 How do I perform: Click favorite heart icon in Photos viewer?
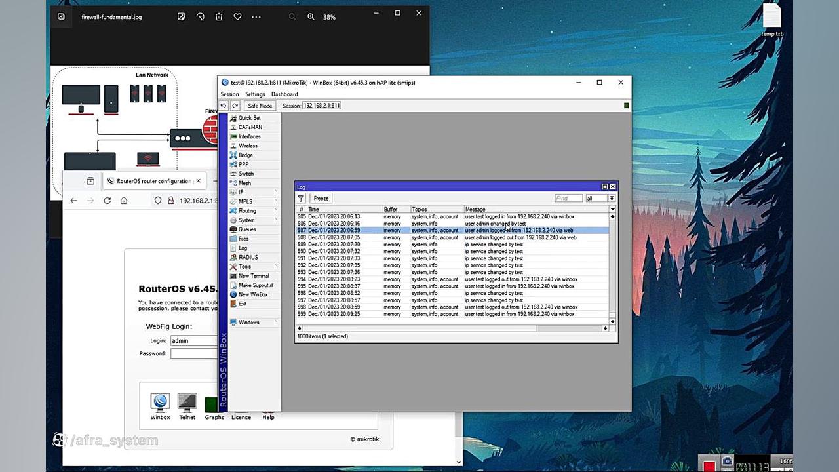click(237, 16)
